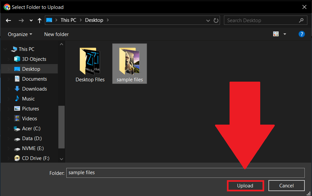The height and width of the screenshot is (196, 312).
Task: Open the view options dropdown arrow
Action: 285,34
